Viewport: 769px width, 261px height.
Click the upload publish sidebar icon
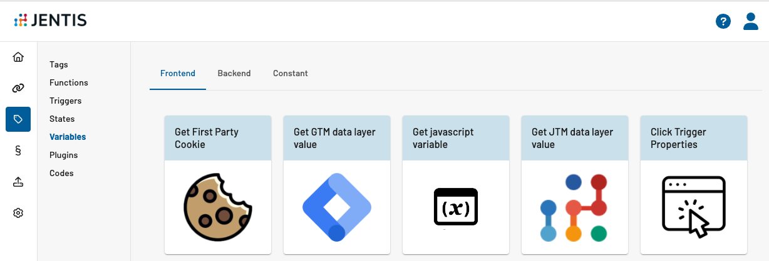click(x=18, y=182)
